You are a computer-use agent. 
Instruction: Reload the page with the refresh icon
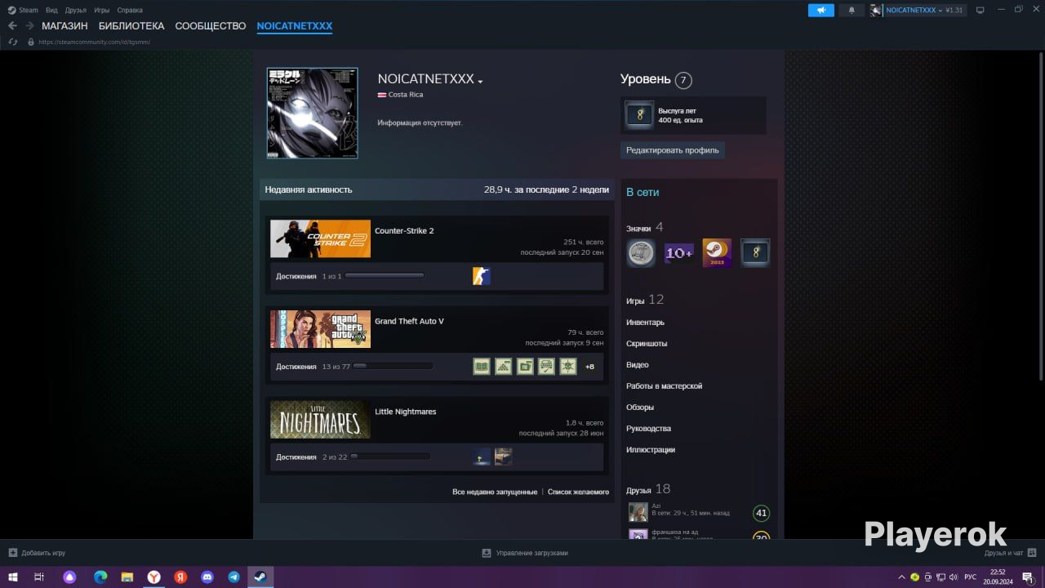coord(13,42)
